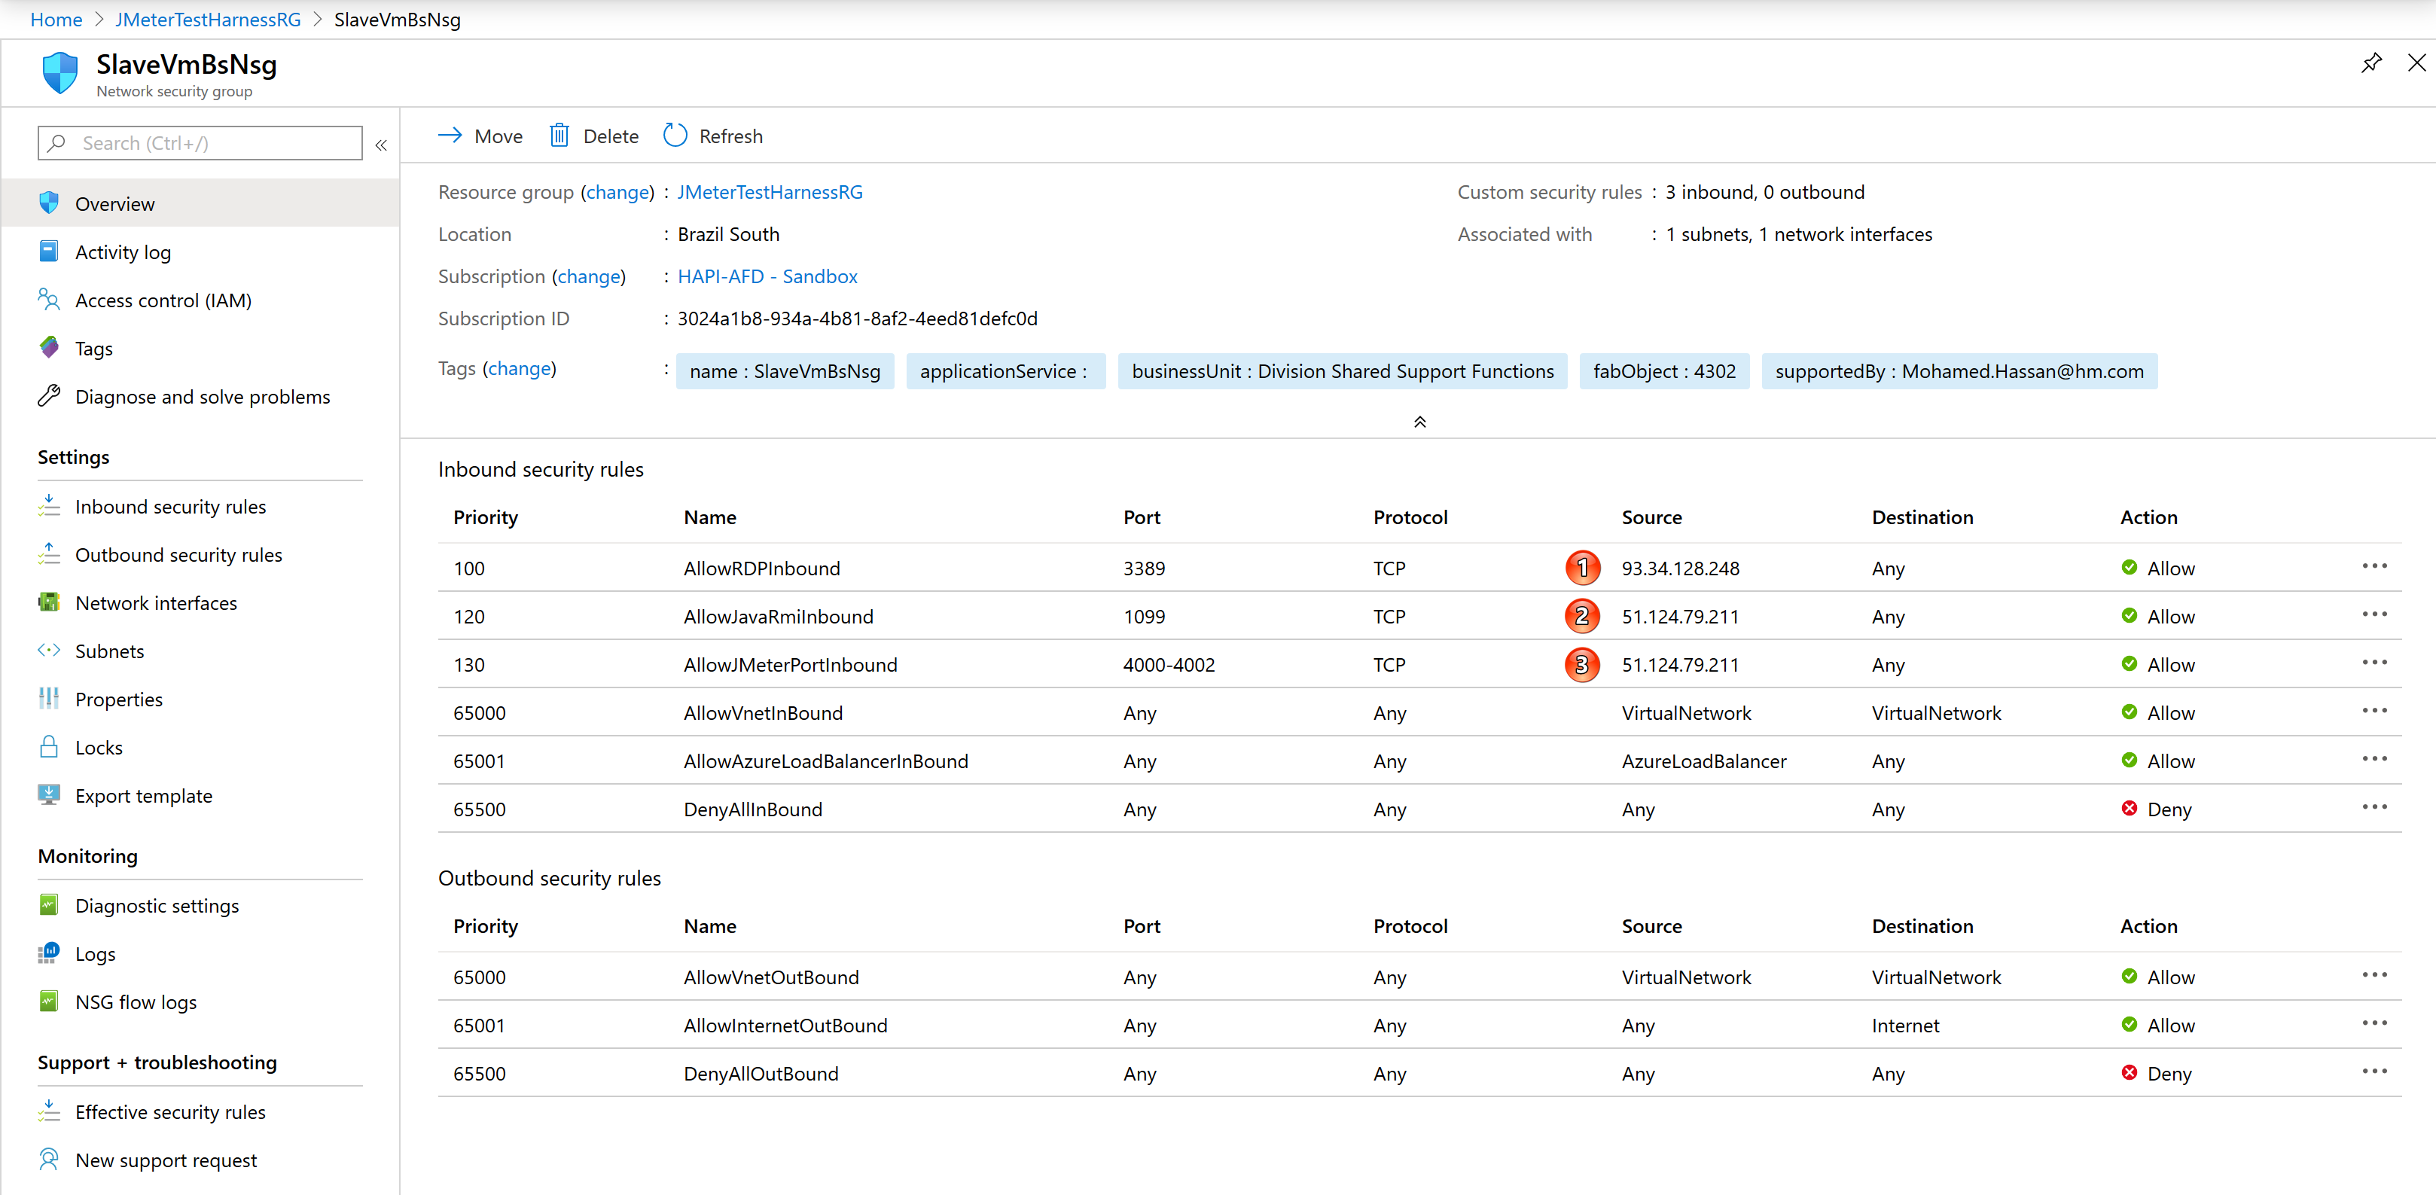Select Inbound security rules menu item
The height and width of the screenshot is (1195, 2436).
(170, 507)
